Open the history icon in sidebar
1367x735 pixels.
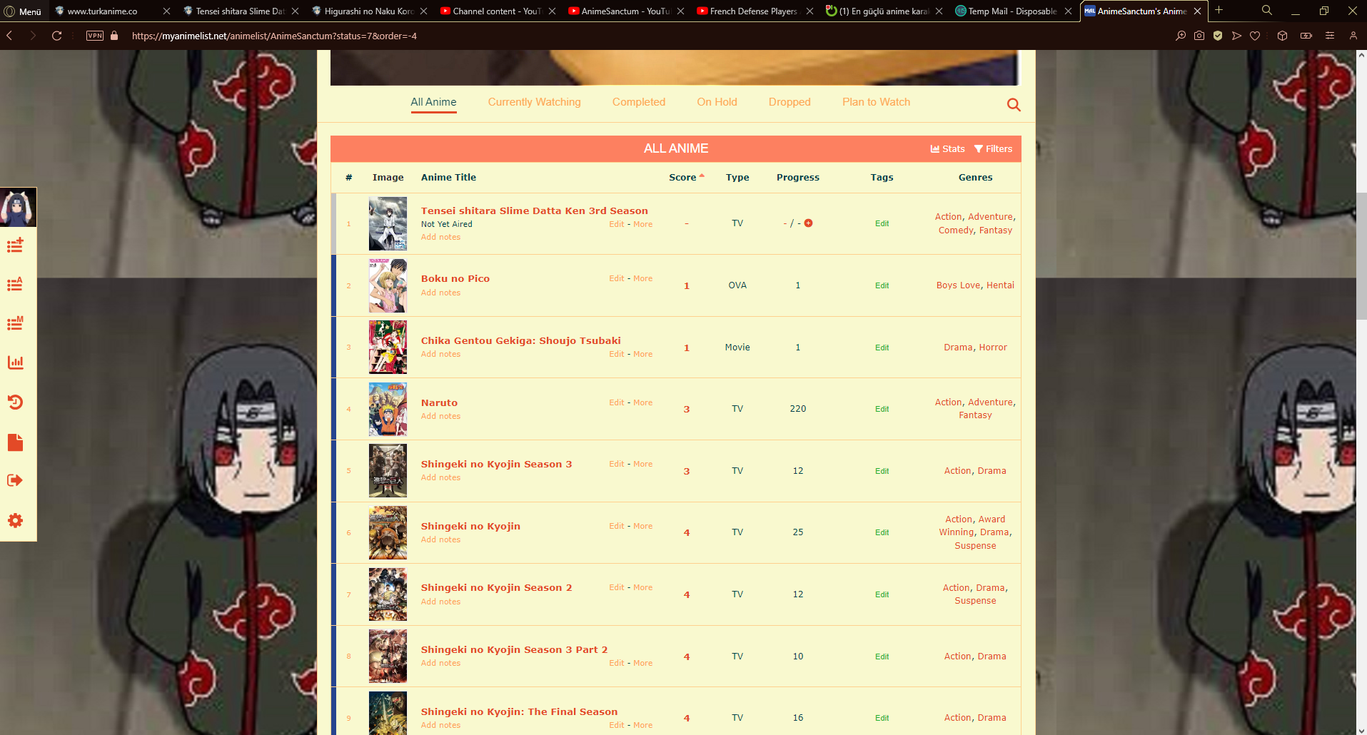15,402
